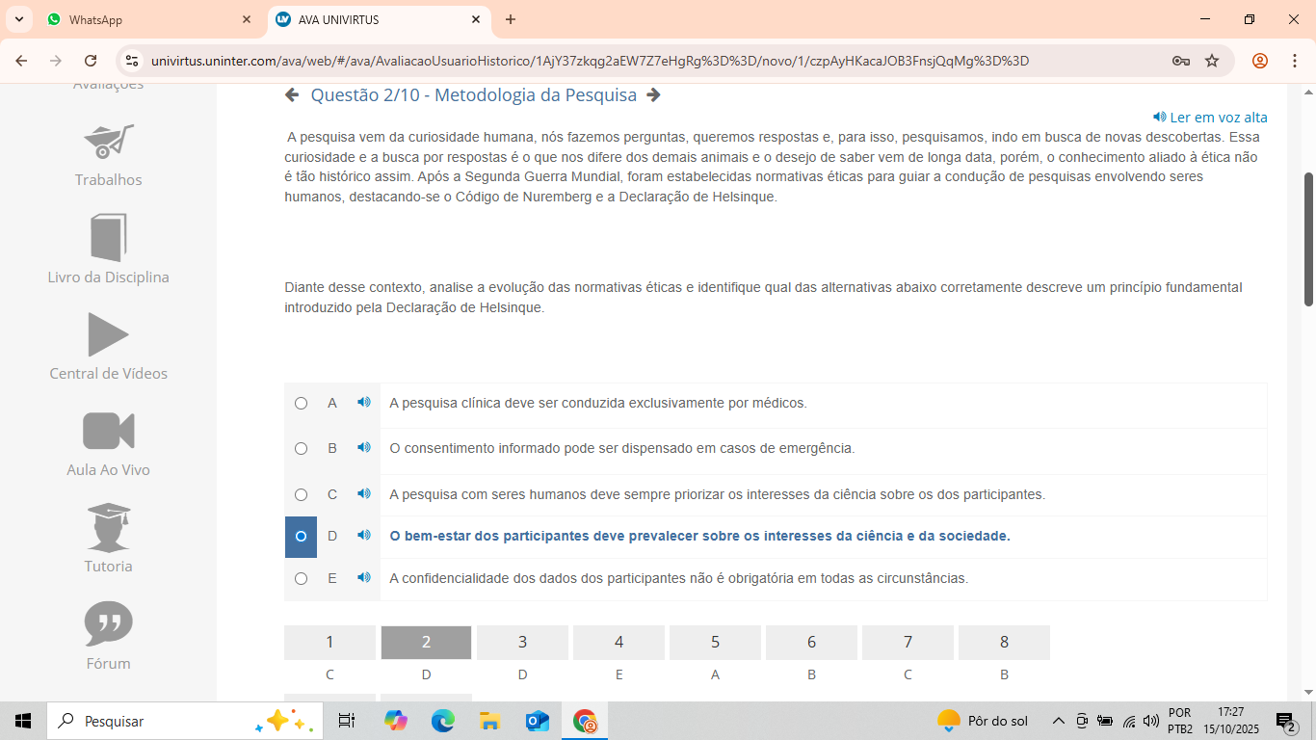Jump to question 5 button

tap(715, 643)
